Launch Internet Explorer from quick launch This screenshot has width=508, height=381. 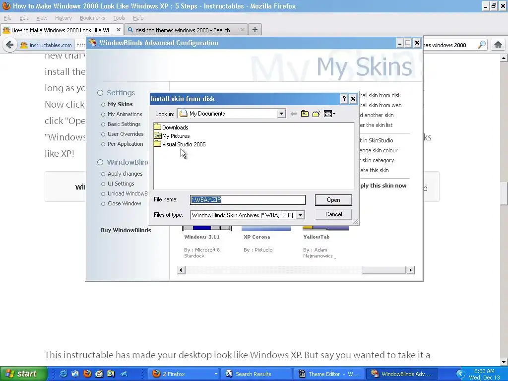tap(63, 374)
